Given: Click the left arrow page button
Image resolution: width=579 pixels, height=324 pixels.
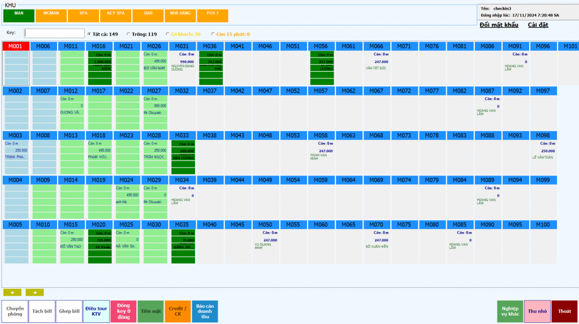Looking at the screenshot, I should [12, 292].
